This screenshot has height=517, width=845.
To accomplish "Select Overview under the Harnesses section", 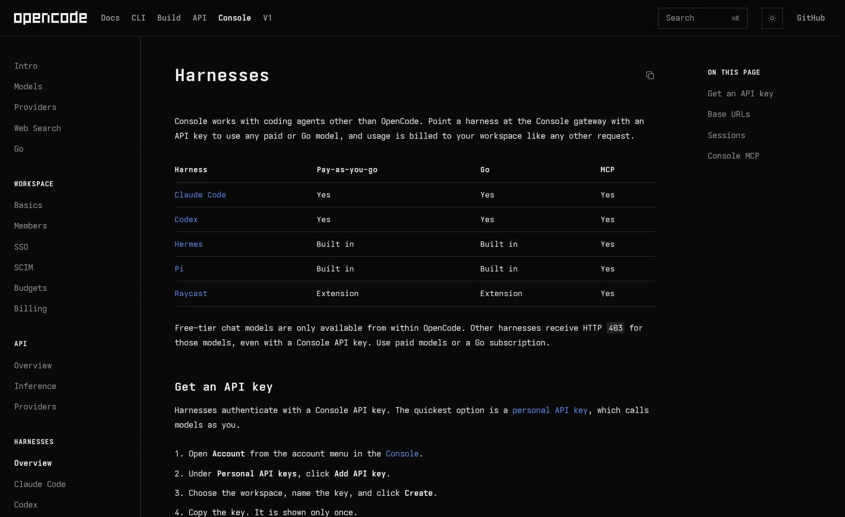I will 33,463.
